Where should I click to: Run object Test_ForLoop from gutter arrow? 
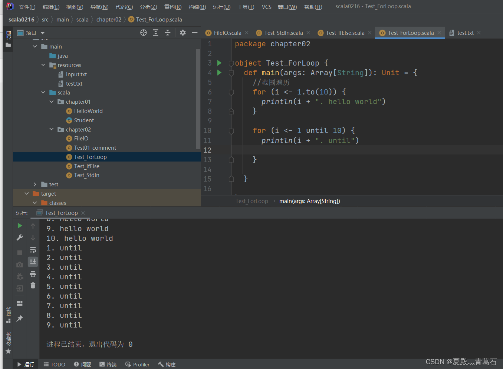coord(219,63)
